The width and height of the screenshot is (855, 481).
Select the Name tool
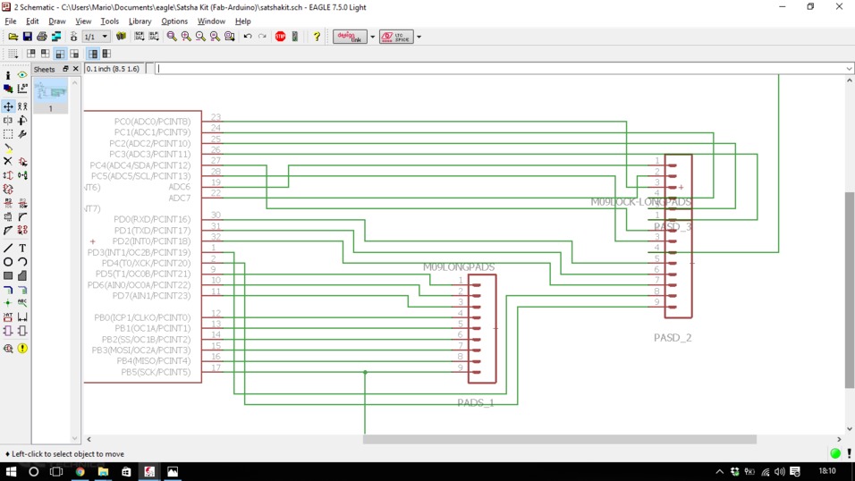click(8, 204)
